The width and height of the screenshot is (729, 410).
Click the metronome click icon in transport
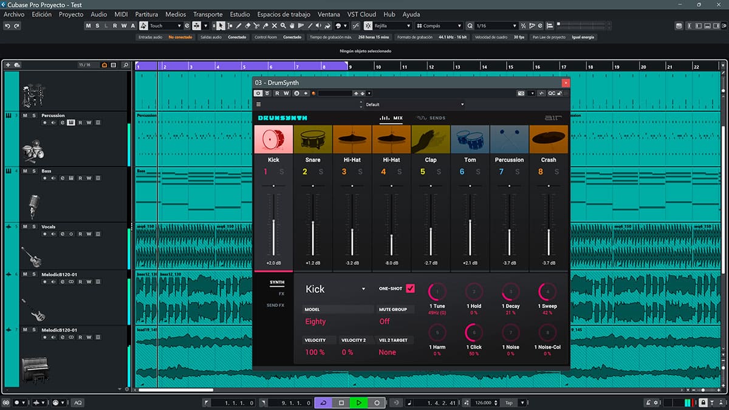(649, 403)
